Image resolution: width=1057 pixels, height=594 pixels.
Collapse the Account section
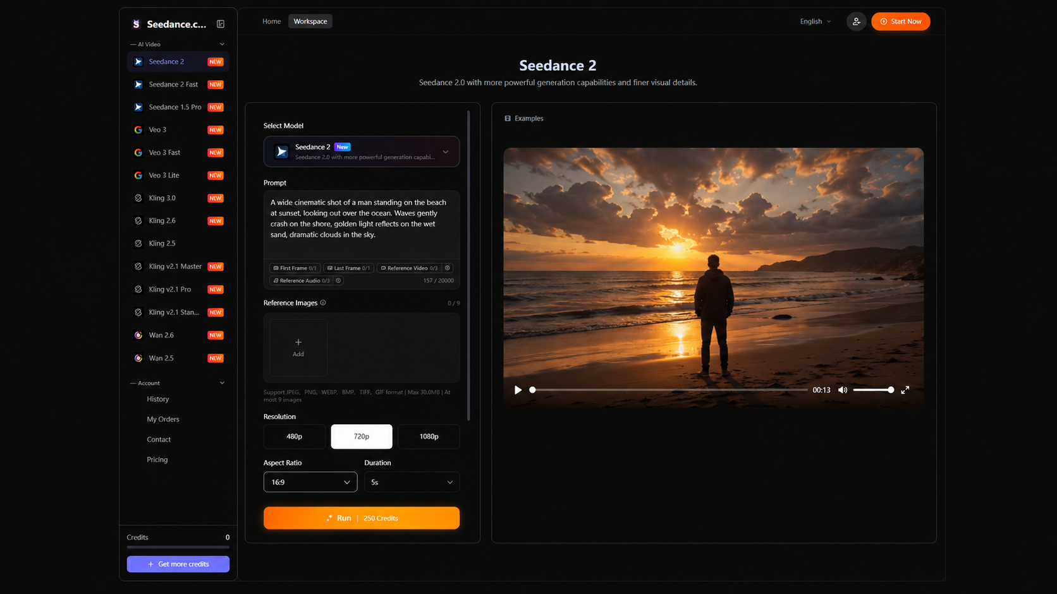(222, 383)
